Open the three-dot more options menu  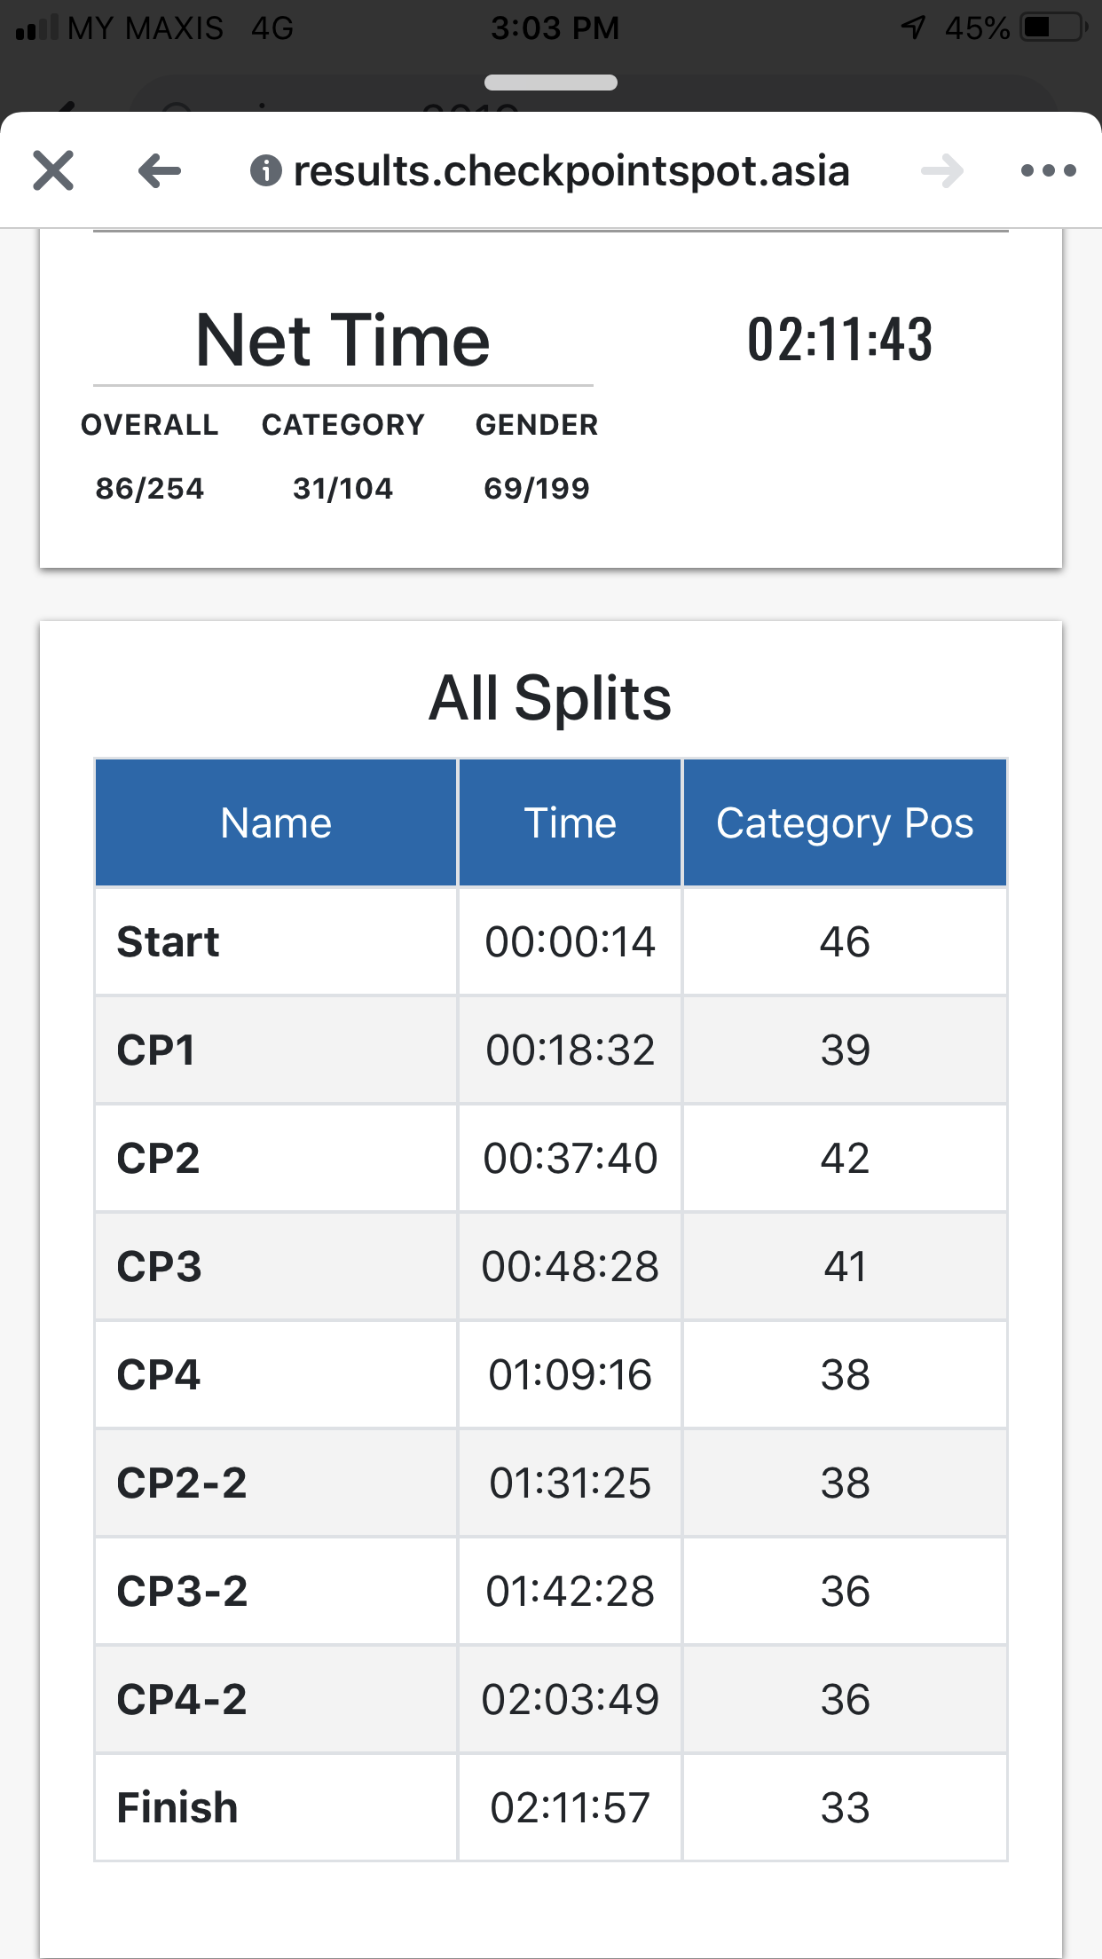click(x=1048, y=170)
